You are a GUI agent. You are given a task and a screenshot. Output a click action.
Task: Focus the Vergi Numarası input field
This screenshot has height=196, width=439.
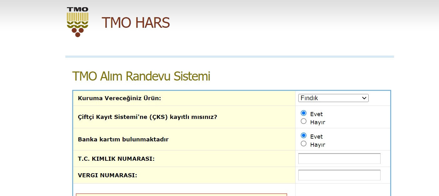(339, 175)
